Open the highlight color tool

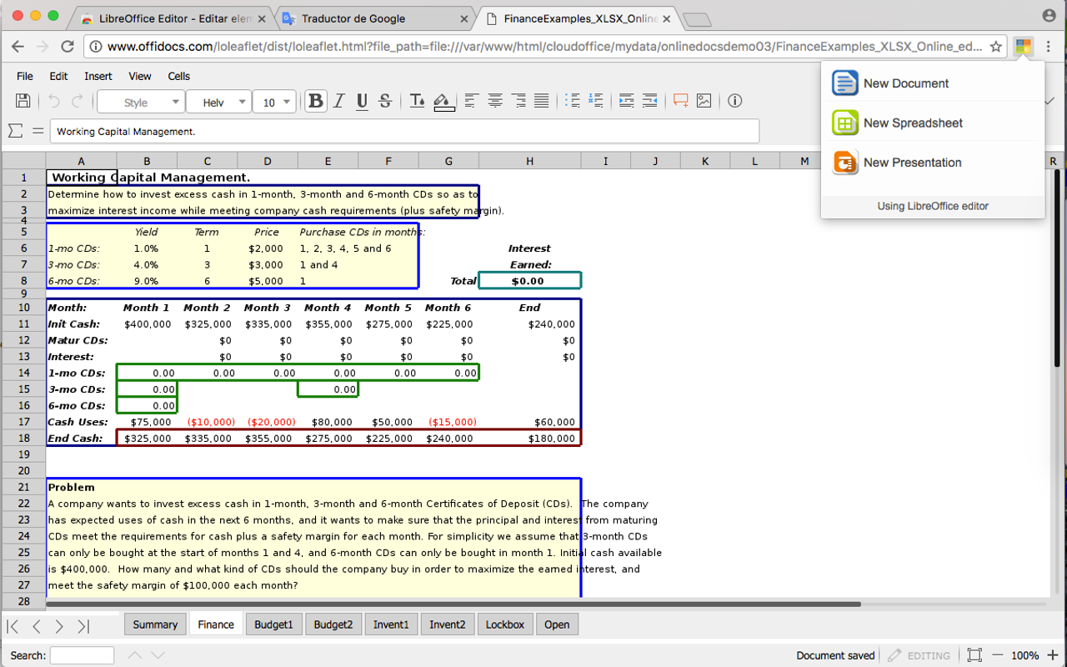[x=443, y=101]
